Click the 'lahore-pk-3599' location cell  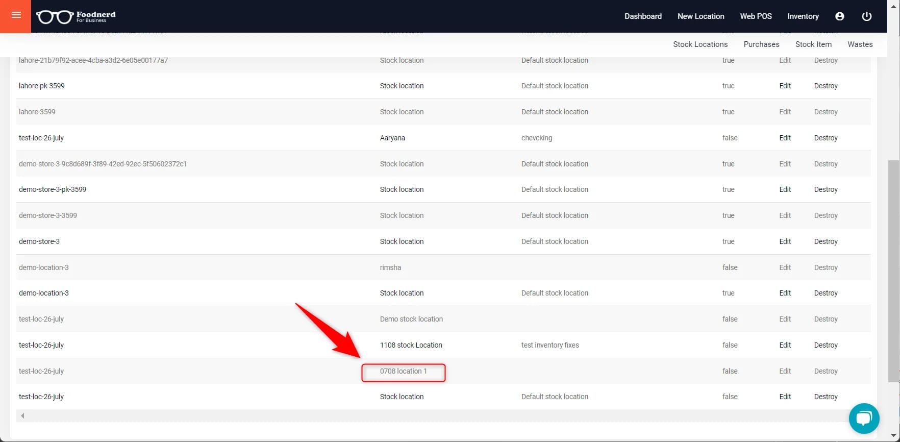42,86
